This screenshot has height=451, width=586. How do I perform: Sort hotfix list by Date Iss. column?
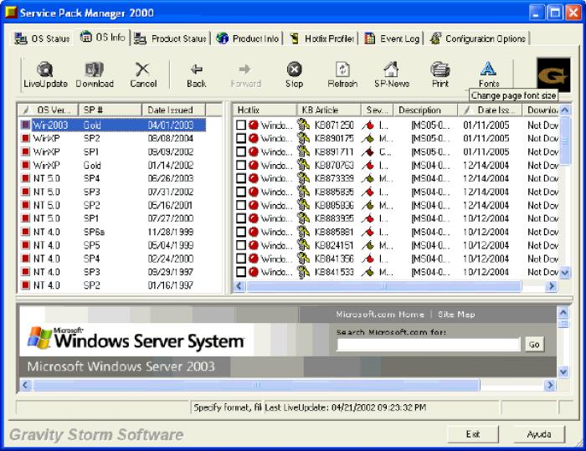490,110
